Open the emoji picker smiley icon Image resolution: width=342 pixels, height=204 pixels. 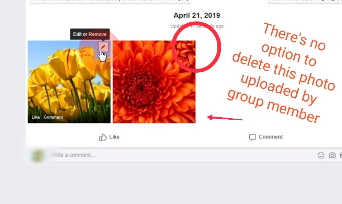click(x=321, y=155)
